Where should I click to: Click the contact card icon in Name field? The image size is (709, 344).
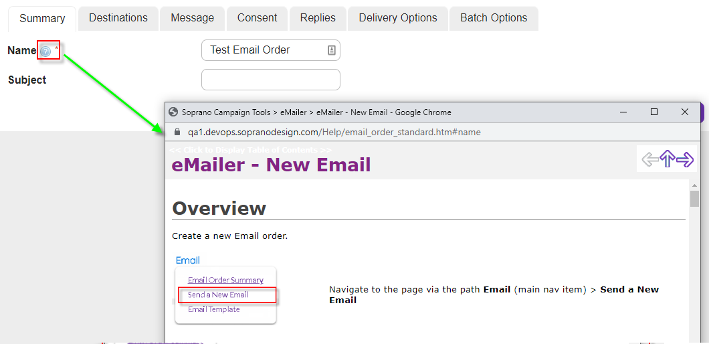click(x=331, y=50)
